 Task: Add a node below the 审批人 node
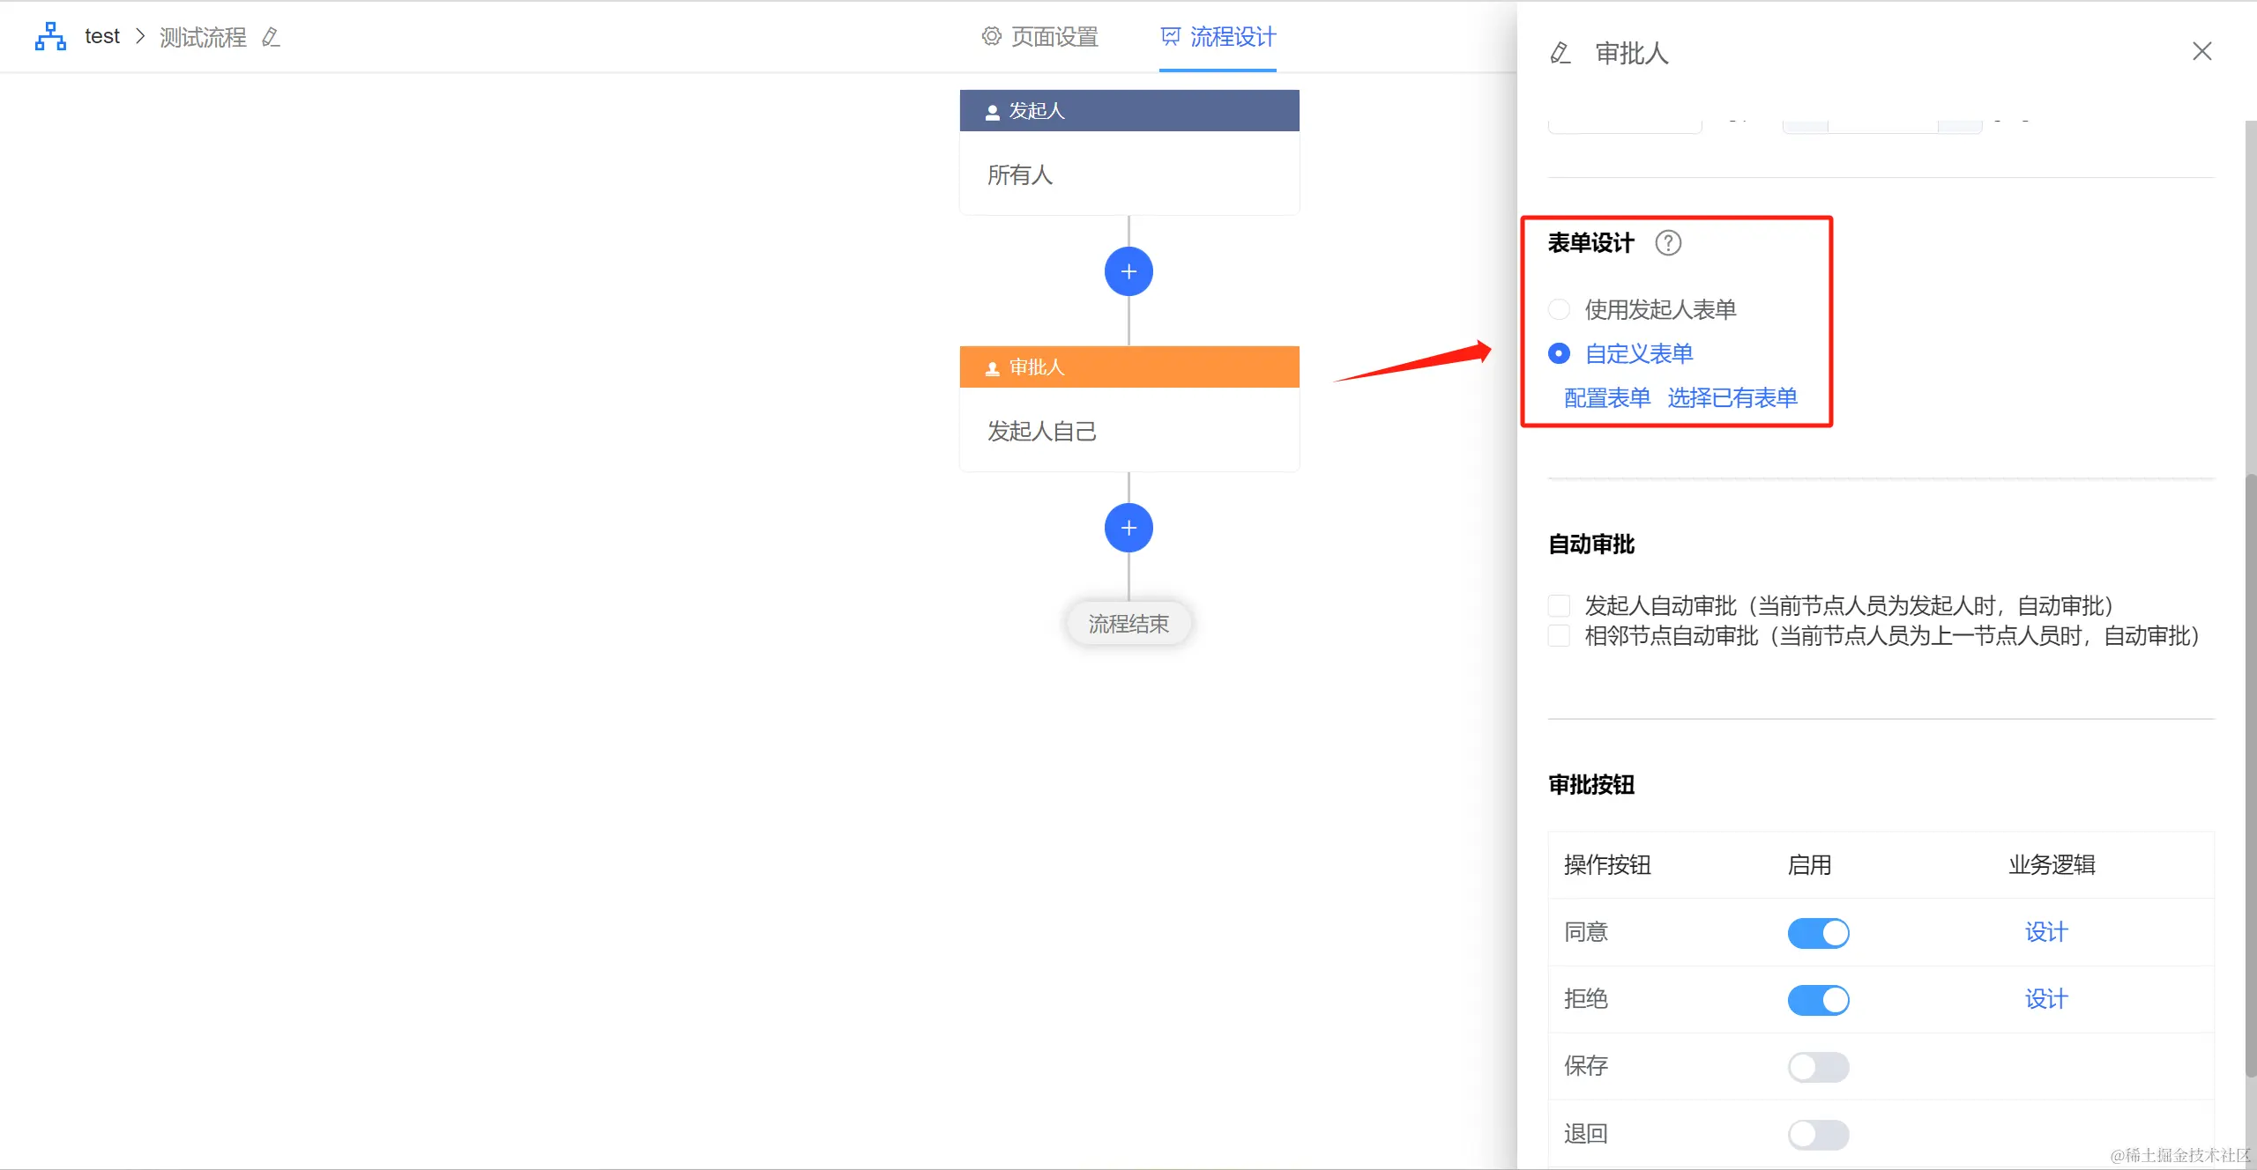(1128, 528)
